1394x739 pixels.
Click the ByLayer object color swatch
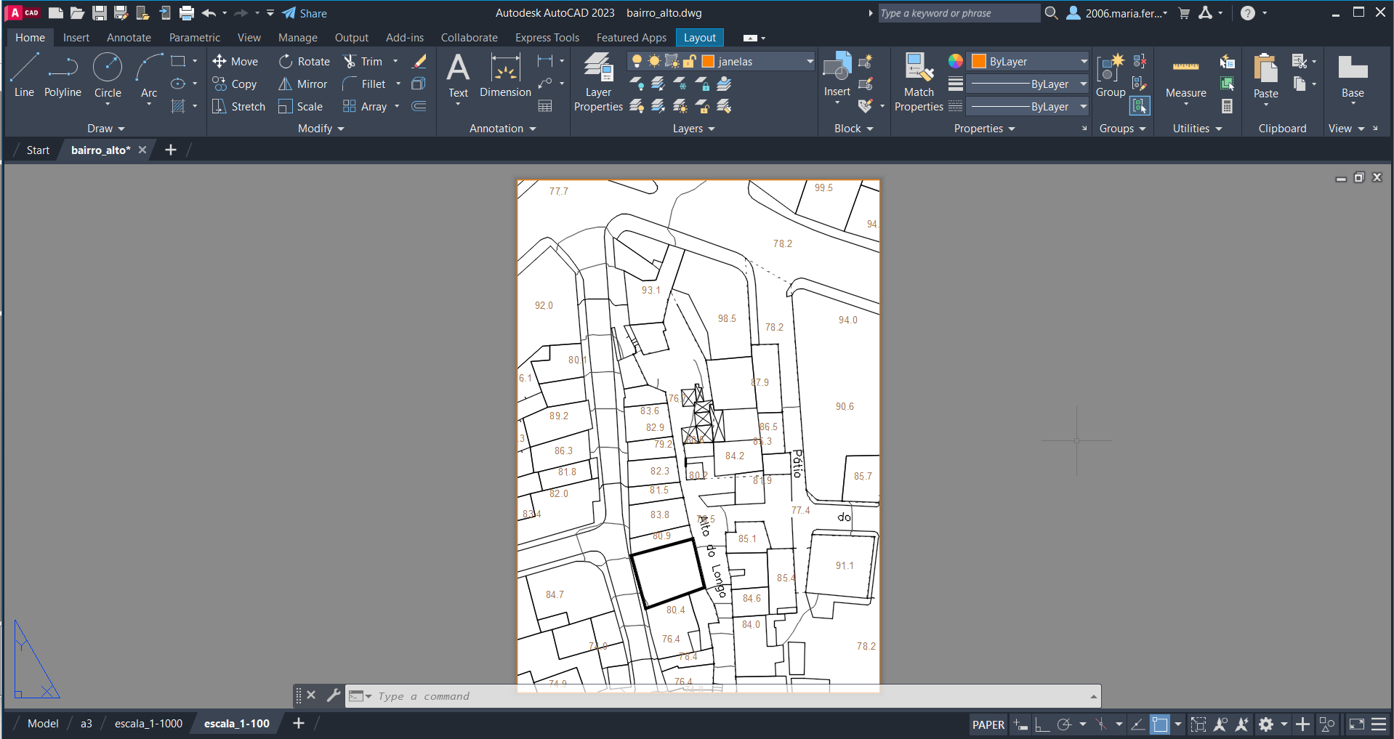[979, 62]
